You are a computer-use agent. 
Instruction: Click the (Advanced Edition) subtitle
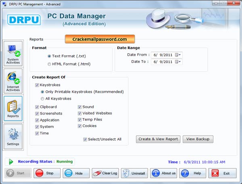coord(84,24)
